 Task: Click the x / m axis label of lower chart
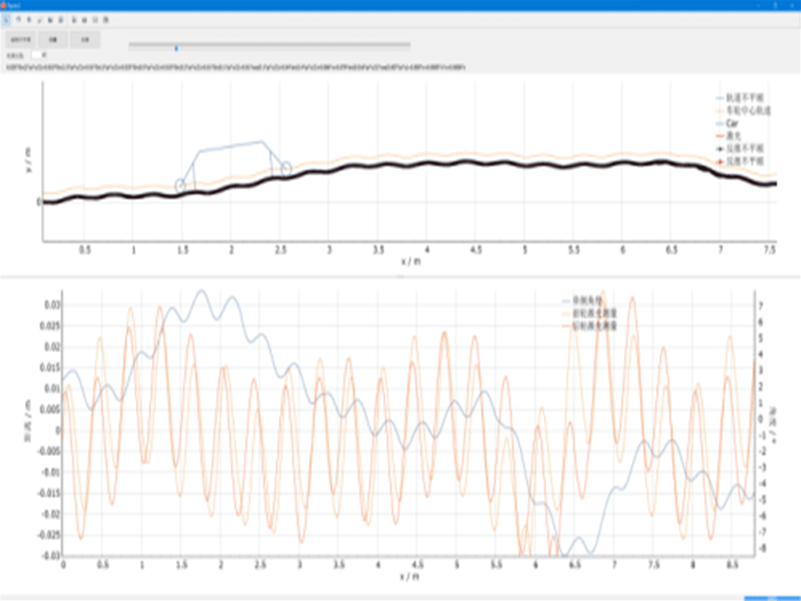tap(410, 577)
